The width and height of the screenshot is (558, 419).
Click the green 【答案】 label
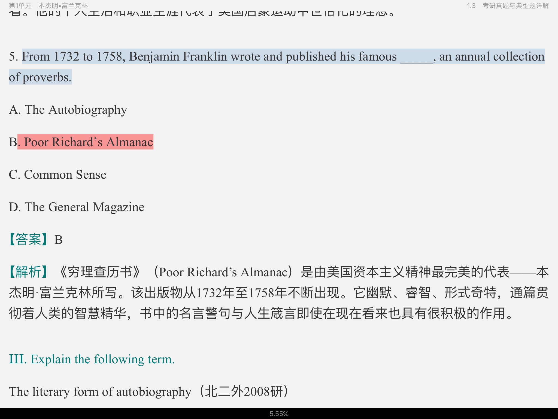pyautogui.click(x=28, y=240)
